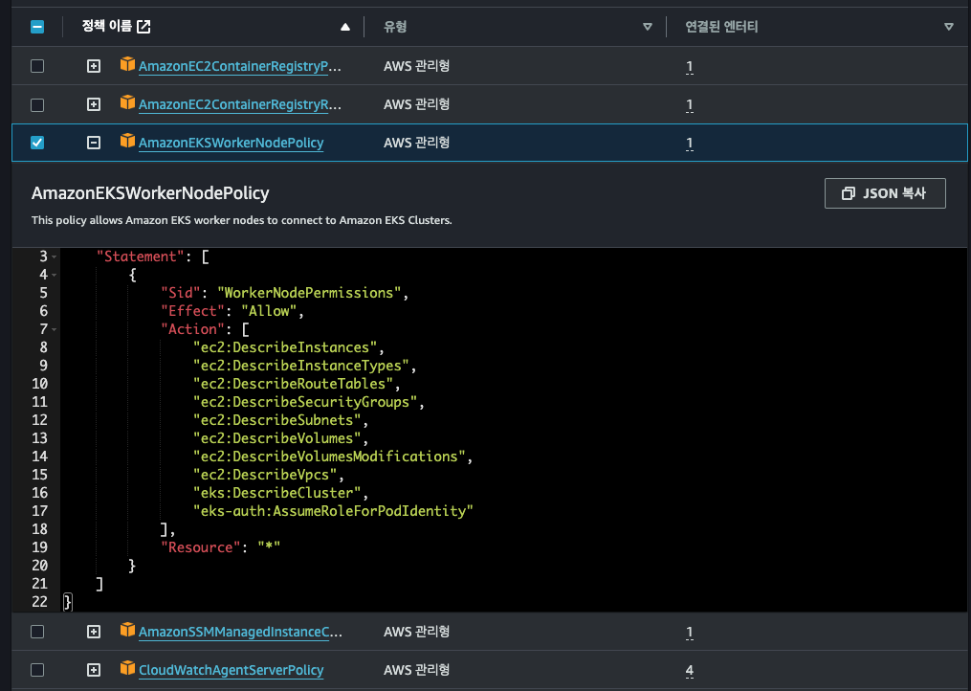Sort the 연결된 엔터티 column using its arrow

click(x=949, y=27)
